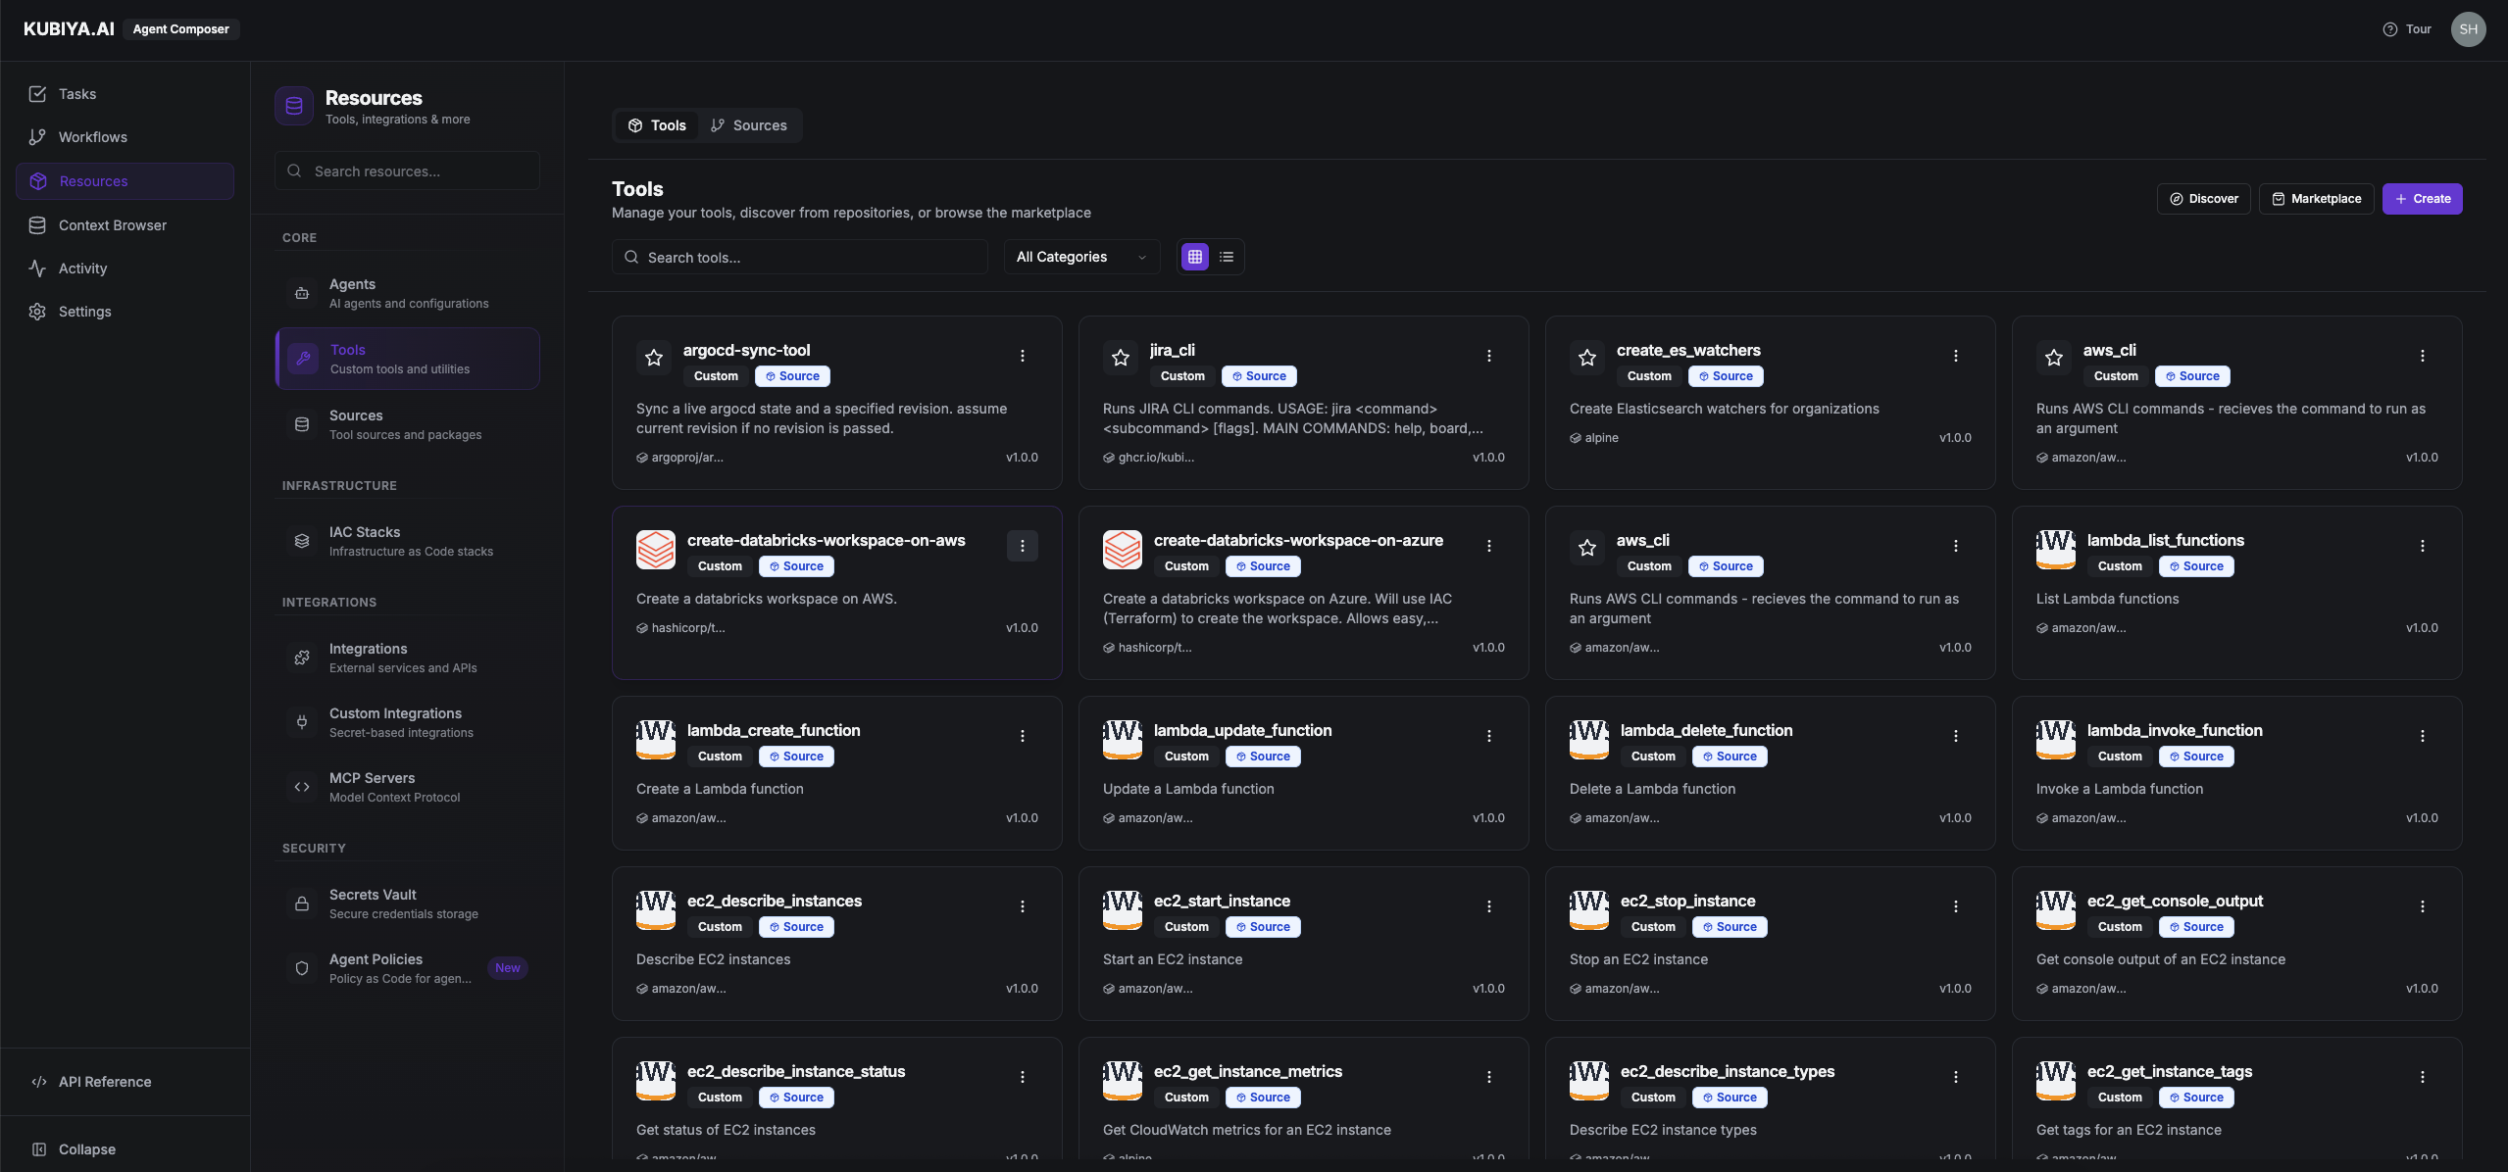
Task: Open the jira_cli card options menu
Action: (x=1488, y=356)
